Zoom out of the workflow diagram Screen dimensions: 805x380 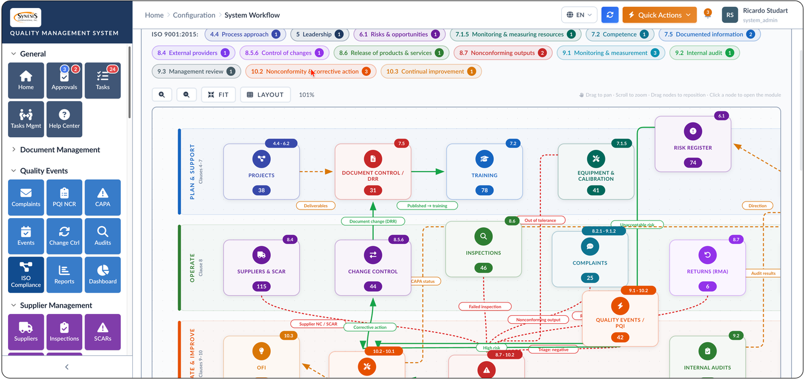pyautogui.click(x=186, y=95)
